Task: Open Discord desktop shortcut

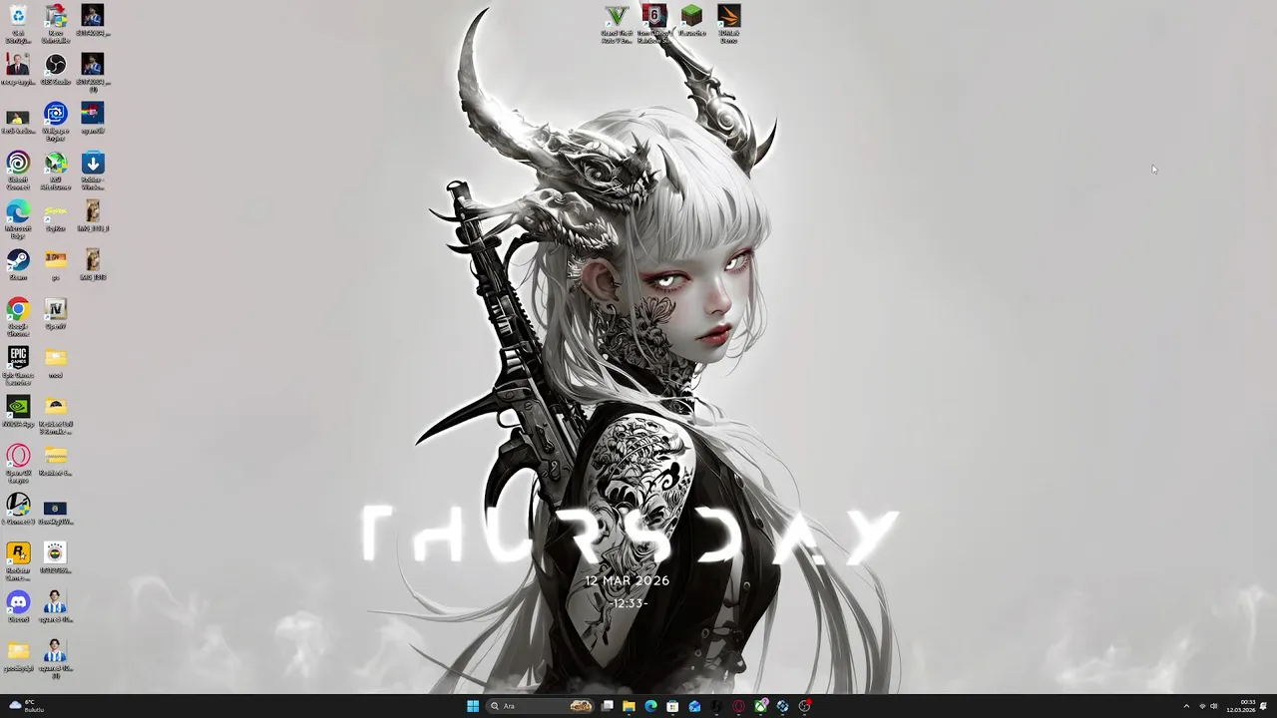Action: (x=18, y=607)
